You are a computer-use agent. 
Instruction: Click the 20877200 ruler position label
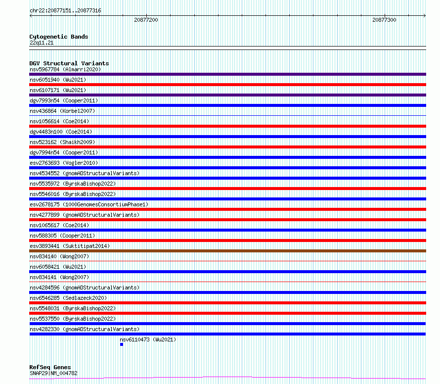pos(146,20)
